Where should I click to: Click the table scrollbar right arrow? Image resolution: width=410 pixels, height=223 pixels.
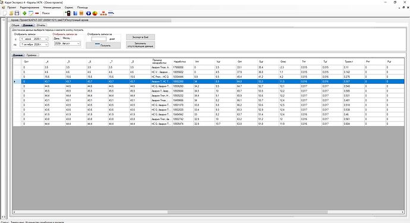click(403, 212)
